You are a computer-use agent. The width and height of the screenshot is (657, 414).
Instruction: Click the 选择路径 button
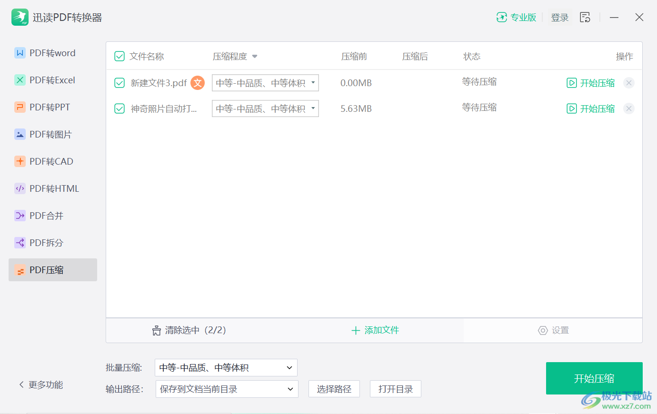pyautogui.click(x=334, y=389)
